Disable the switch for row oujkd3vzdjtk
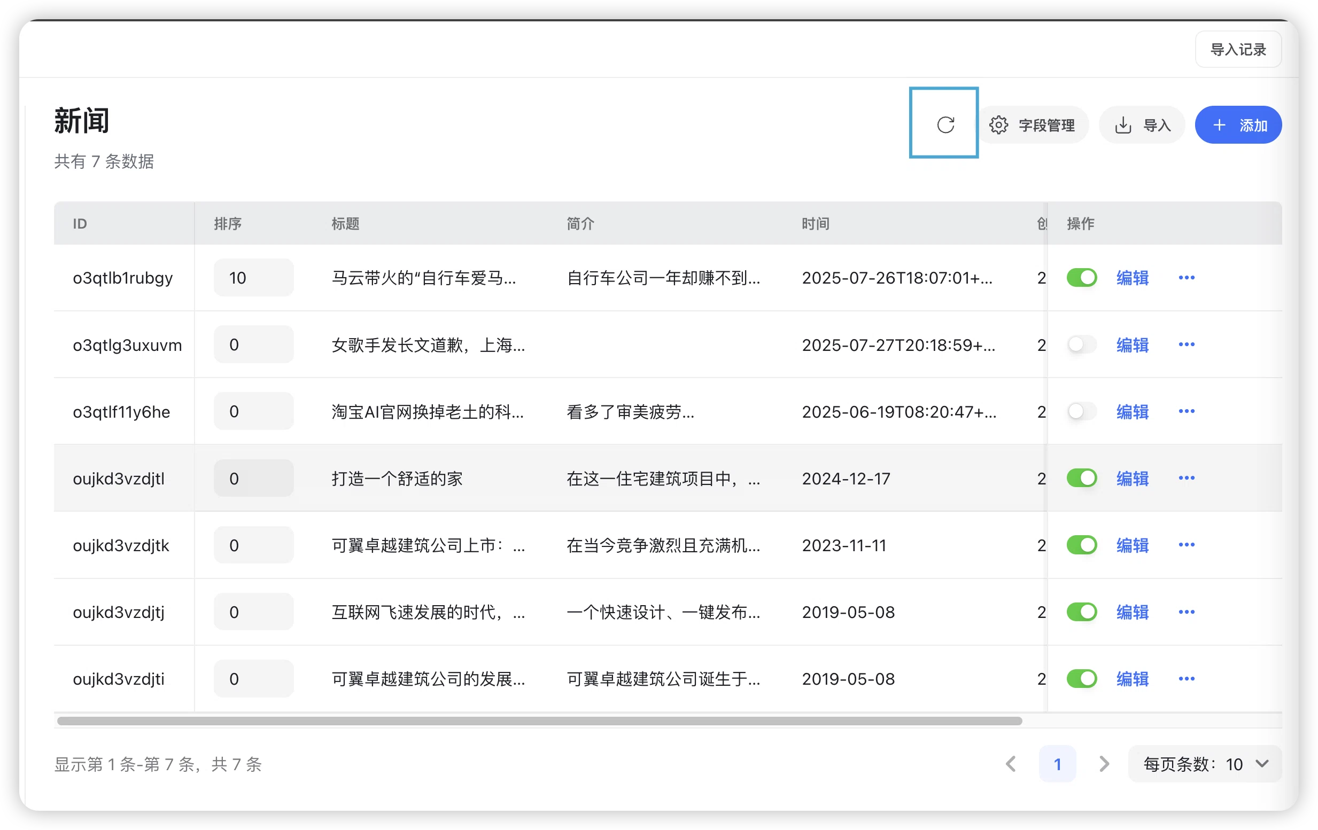This screenshot has height=830, width=1318. pos(1082,545)
